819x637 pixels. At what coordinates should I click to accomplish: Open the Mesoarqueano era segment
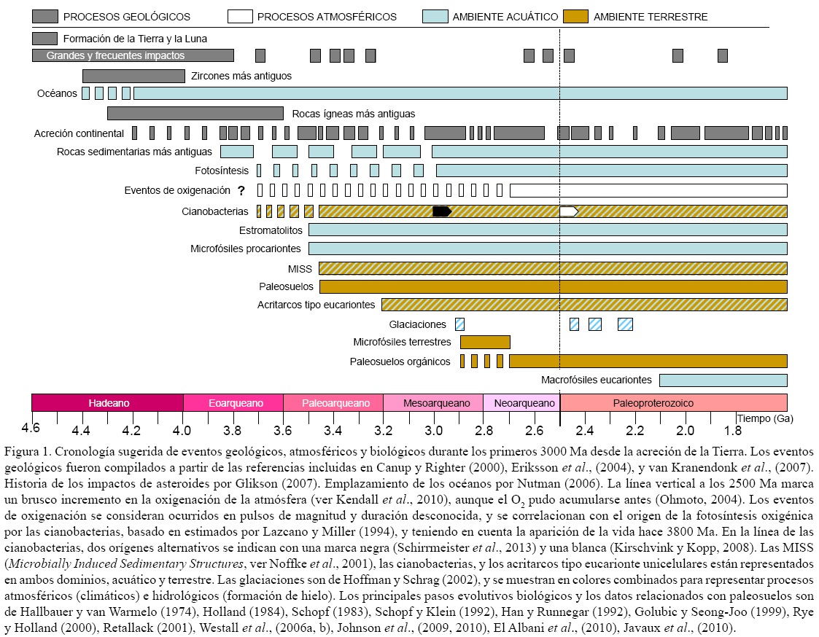point(432,403)
